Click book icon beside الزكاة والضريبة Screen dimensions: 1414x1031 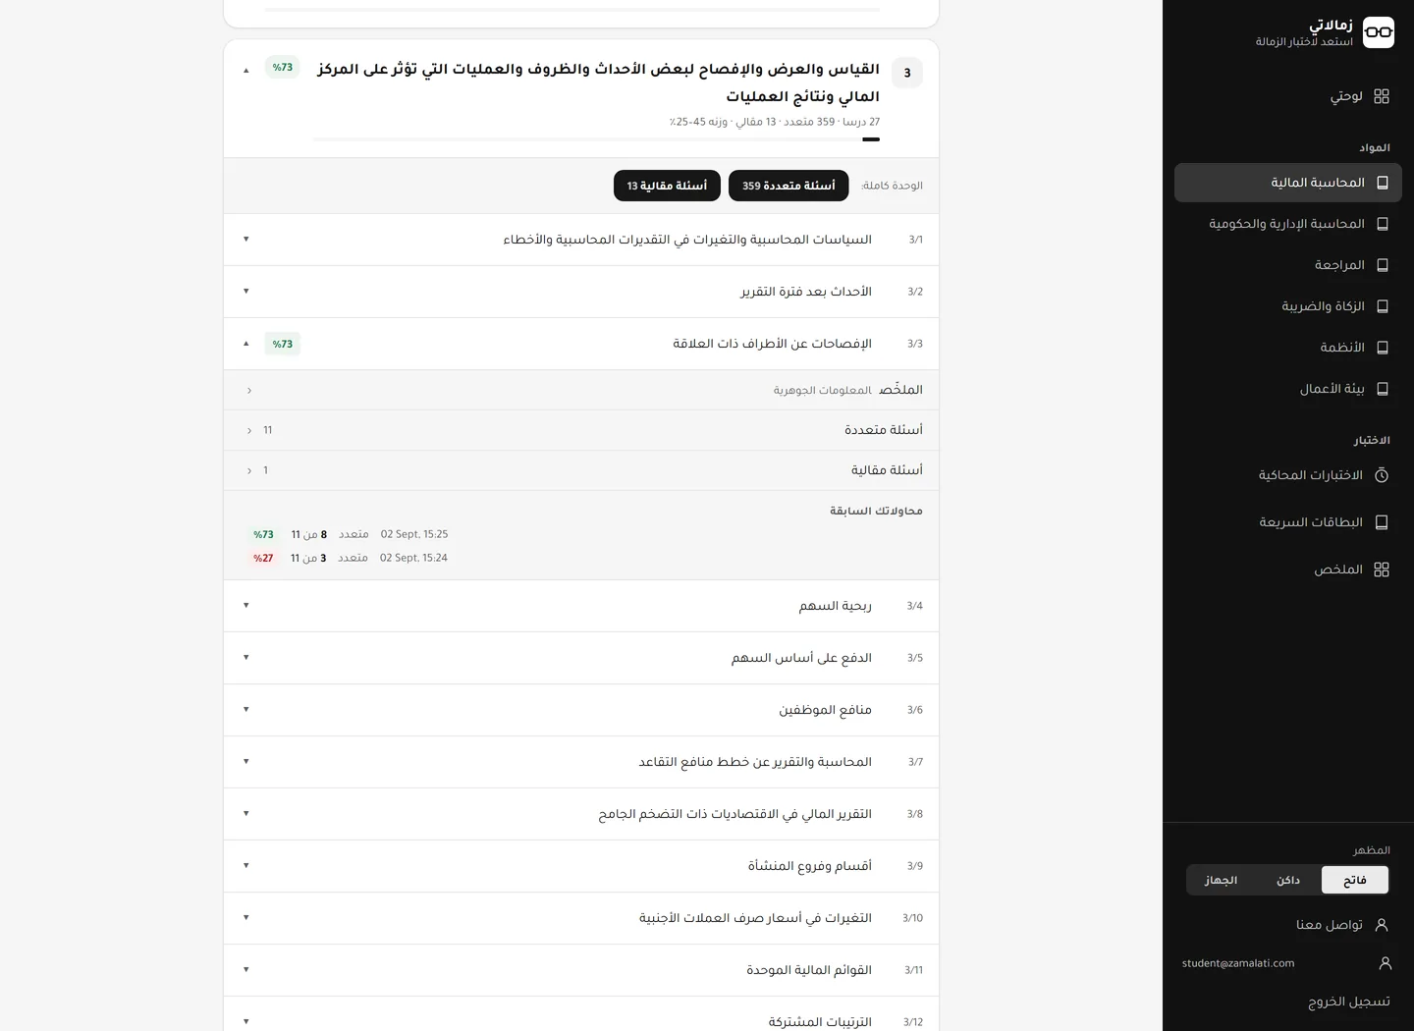pyautogui.click(x=1383, y=306)
